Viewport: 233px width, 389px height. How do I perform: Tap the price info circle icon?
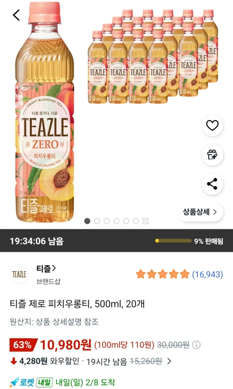(197, 345)
